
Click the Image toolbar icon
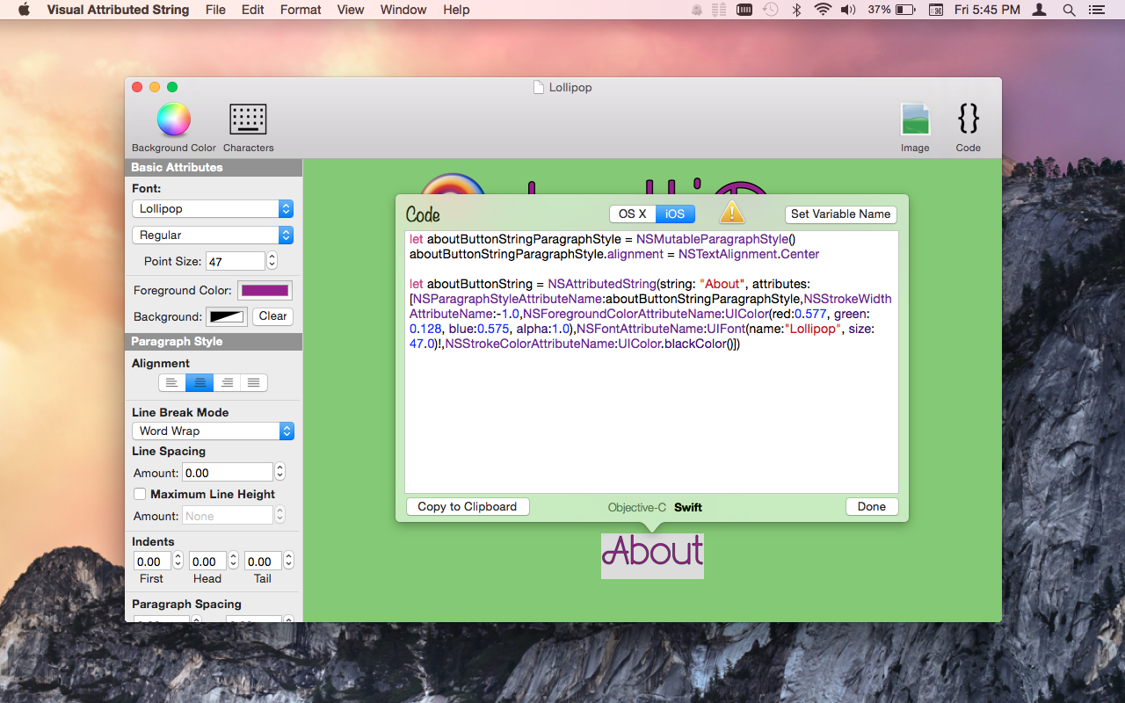[x=915, y=120]
